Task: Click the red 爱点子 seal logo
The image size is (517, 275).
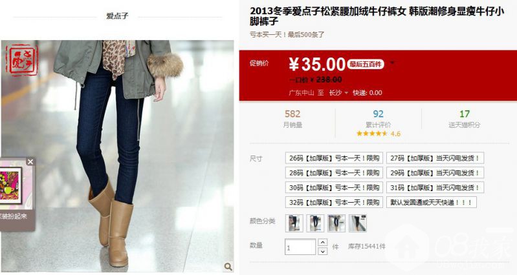Action: click(x=22, y=60)
